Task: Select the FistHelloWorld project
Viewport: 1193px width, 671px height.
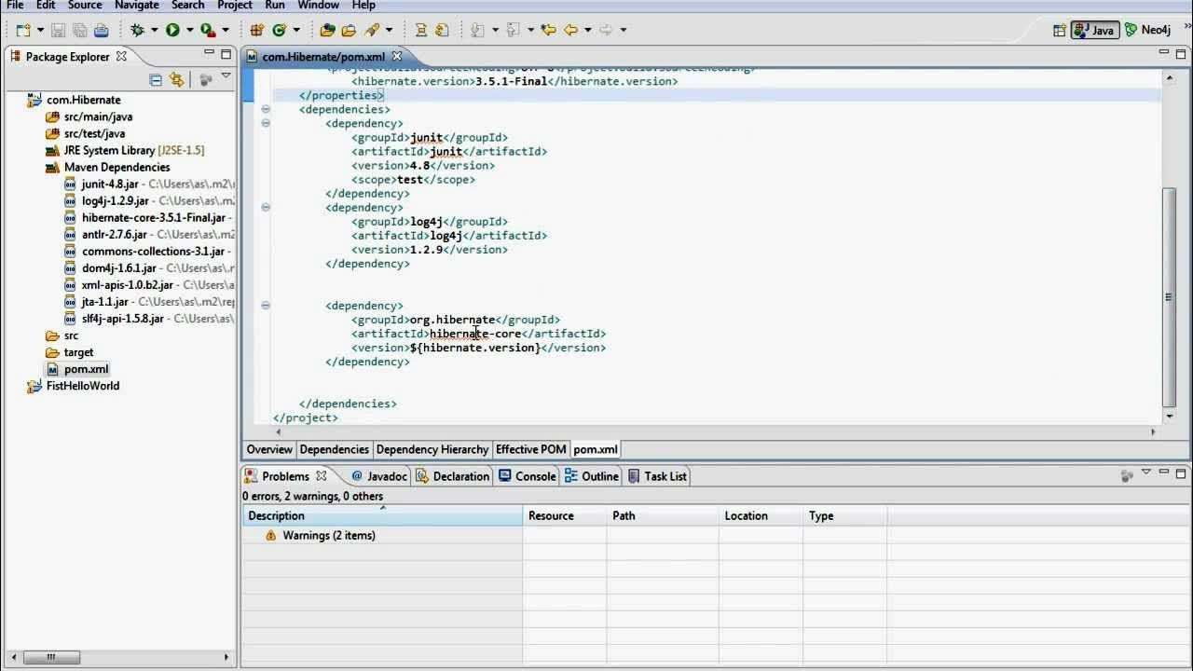Action: (74, 386)
